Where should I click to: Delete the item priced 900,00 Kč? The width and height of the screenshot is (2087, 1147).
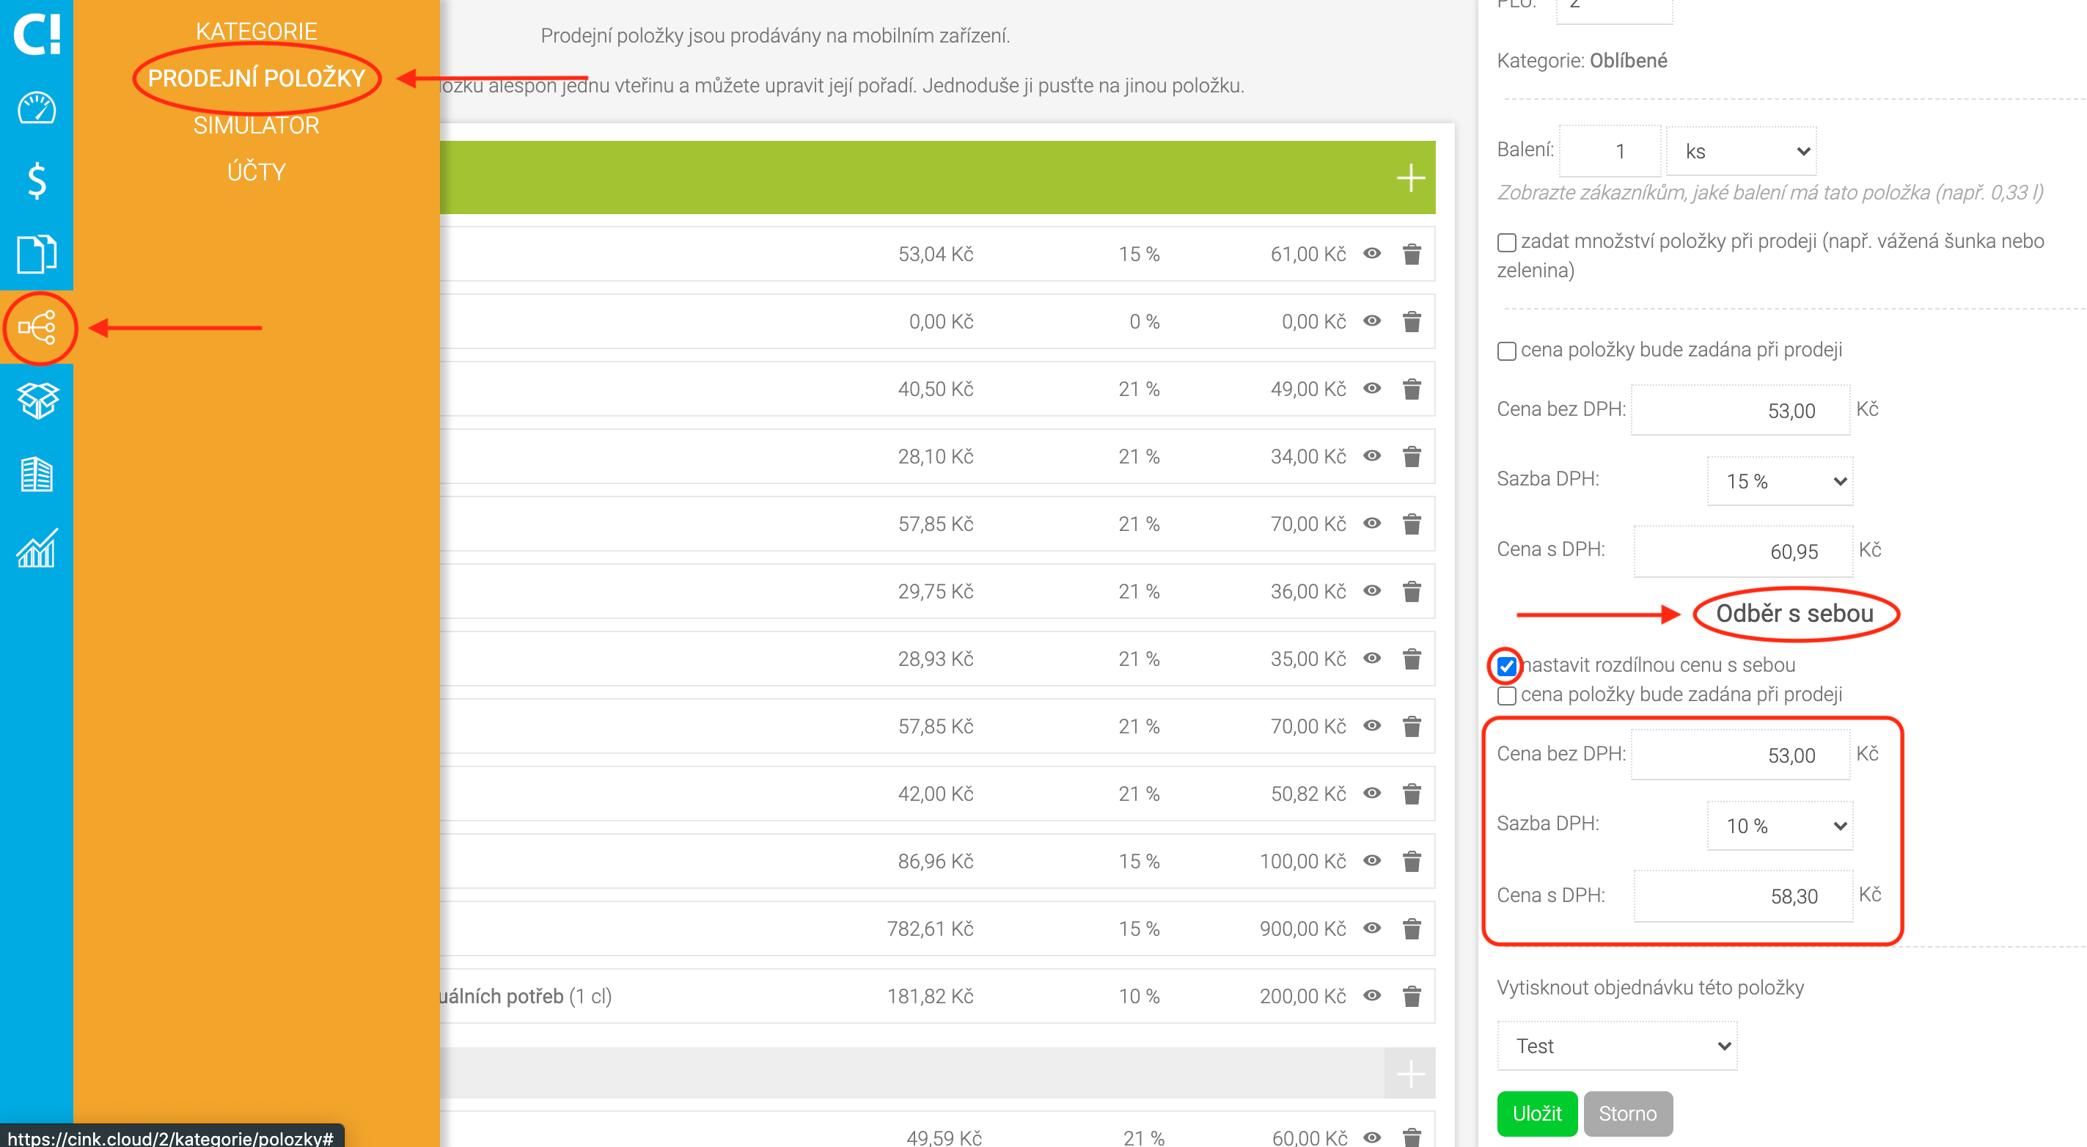pos(1412,928)
